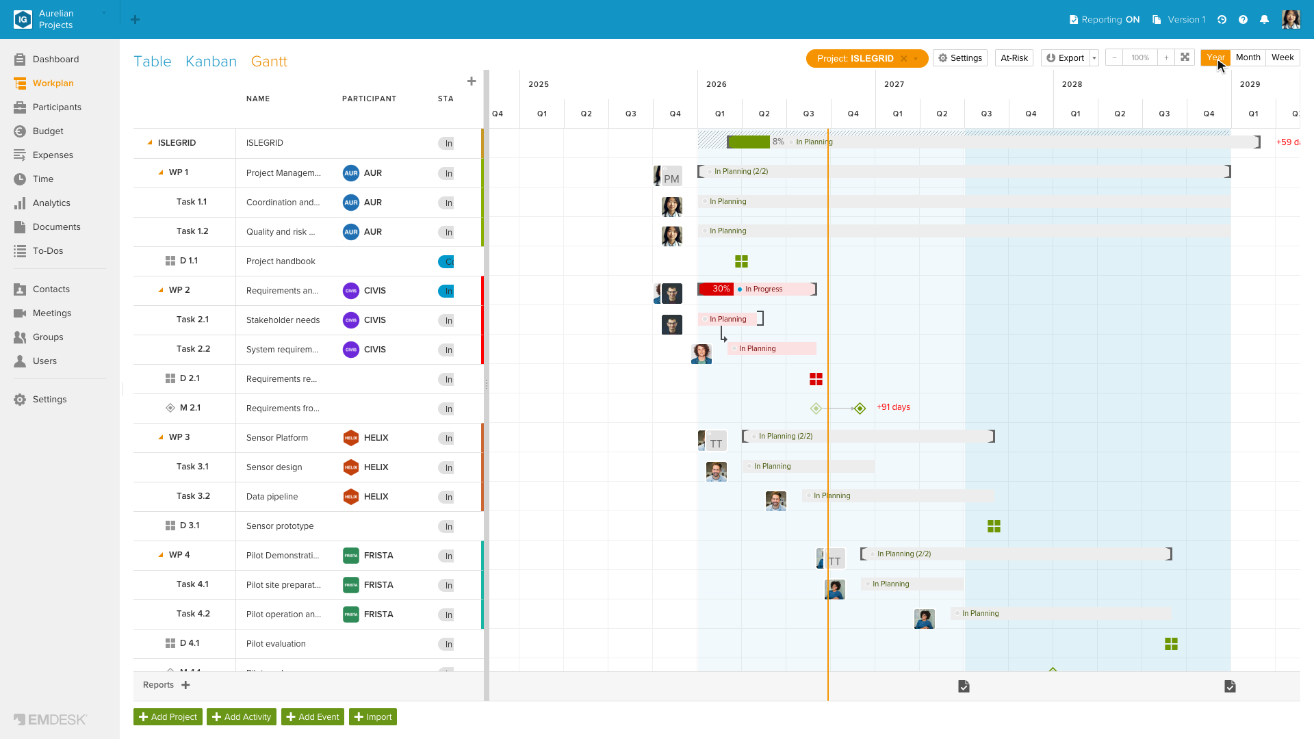
Task: Click the red D 2.1 deliverable marker in Gantt
Action: [x=816, y=379]
